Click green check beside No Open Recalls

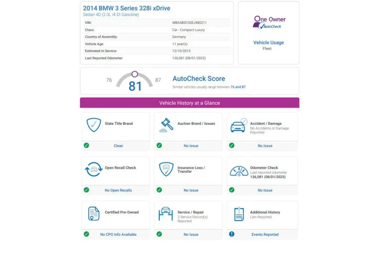[87, 190]
